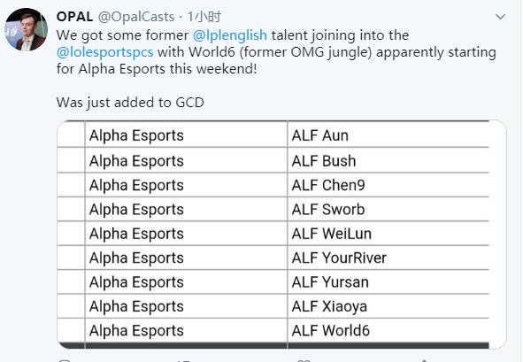Select the ALF Aun table cell
Viewport: 523px width, 362px height.
tap(388, 135)
